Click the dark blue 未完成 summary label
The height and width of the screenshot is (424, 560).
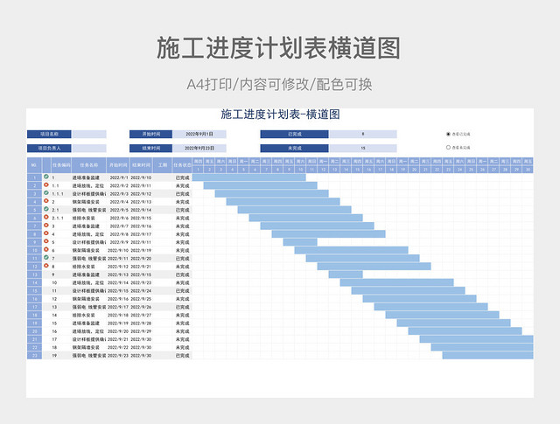point(294,148)
